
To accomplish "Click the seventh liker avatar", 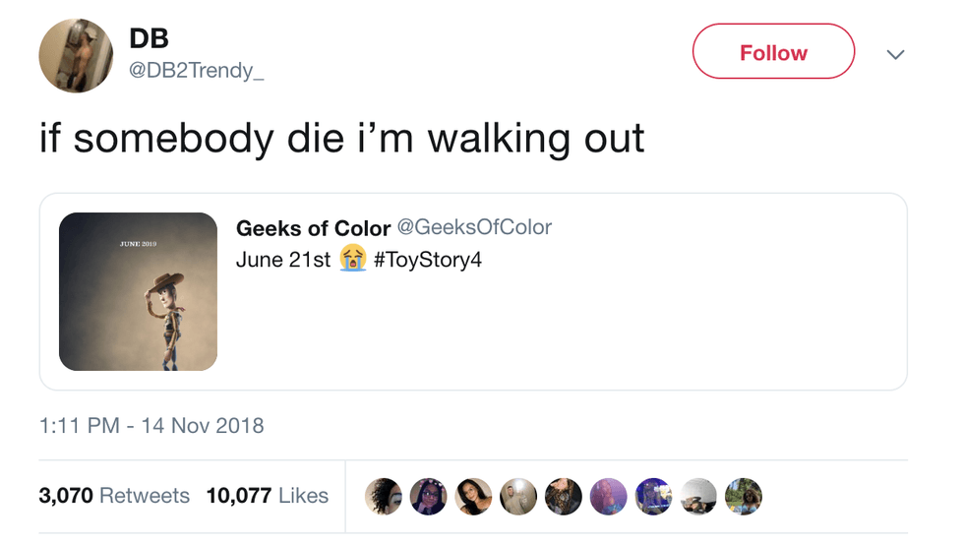I will tap(653, 496).
